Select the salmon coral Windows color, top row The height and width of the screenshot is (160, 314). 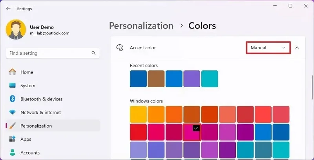click(228, 114)
